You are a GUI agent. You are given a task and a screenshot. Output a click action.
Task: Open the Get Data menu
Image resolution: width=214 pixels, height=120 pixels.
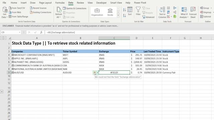click(4, 13)
